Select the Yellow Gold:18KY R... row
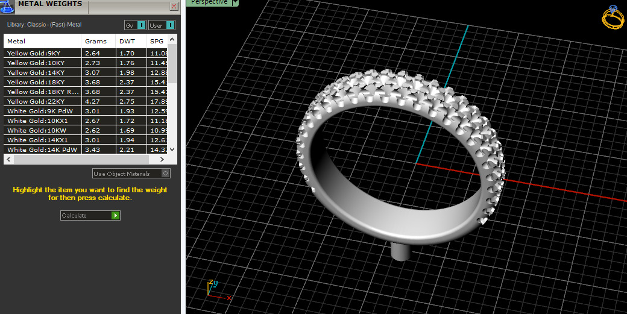The height and width of the screenshot is (314, 627). [86, 92]
